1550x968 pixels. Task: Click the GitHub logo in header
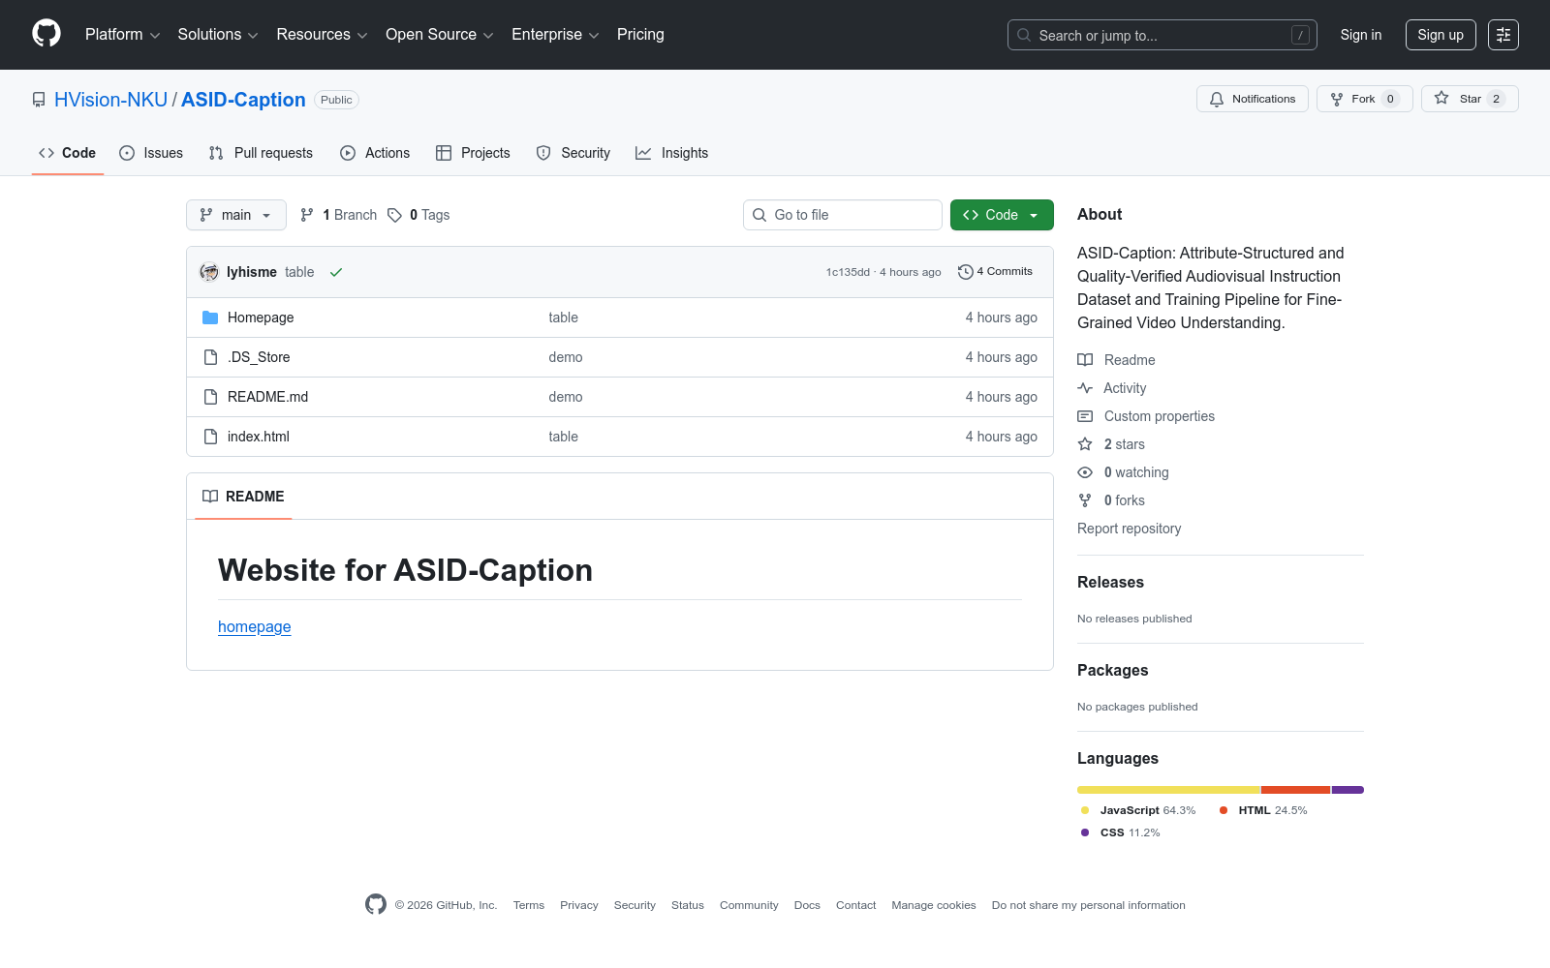coord(46,34)
